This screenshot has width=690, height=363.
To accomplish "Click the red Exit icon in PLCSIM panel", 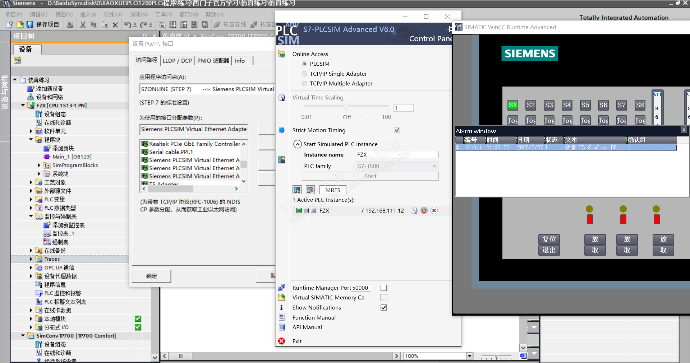I will (x=282, y=341).
